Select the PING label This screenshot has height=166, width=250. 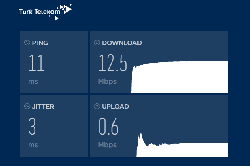click(40, 43)
